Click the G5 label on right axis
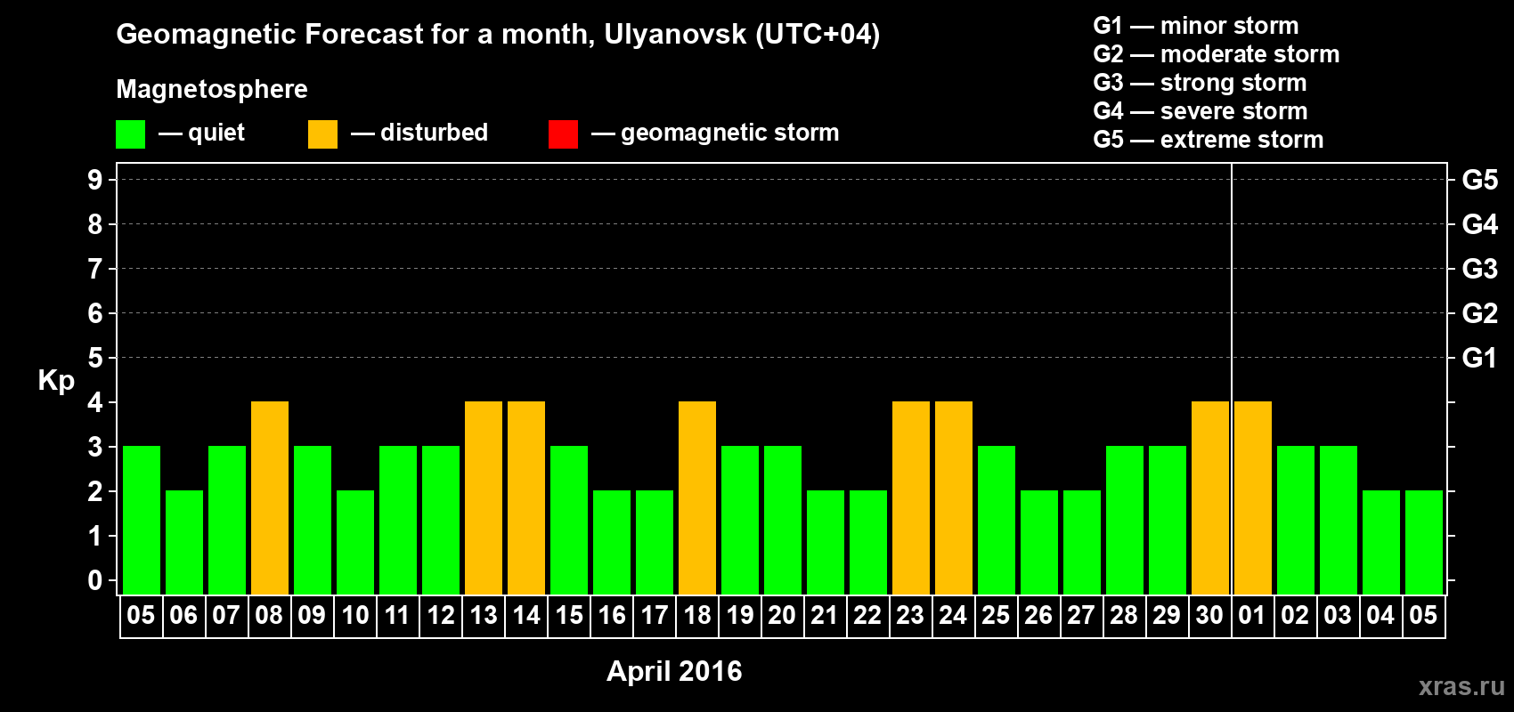This screenshot has width=1514, height=712. [x=1480, y=180]
